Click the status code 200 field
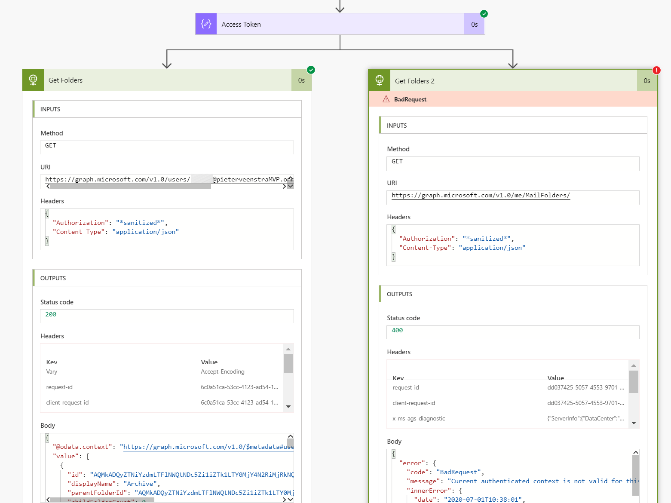Screen dimensions: 671x503 point(167,316)
